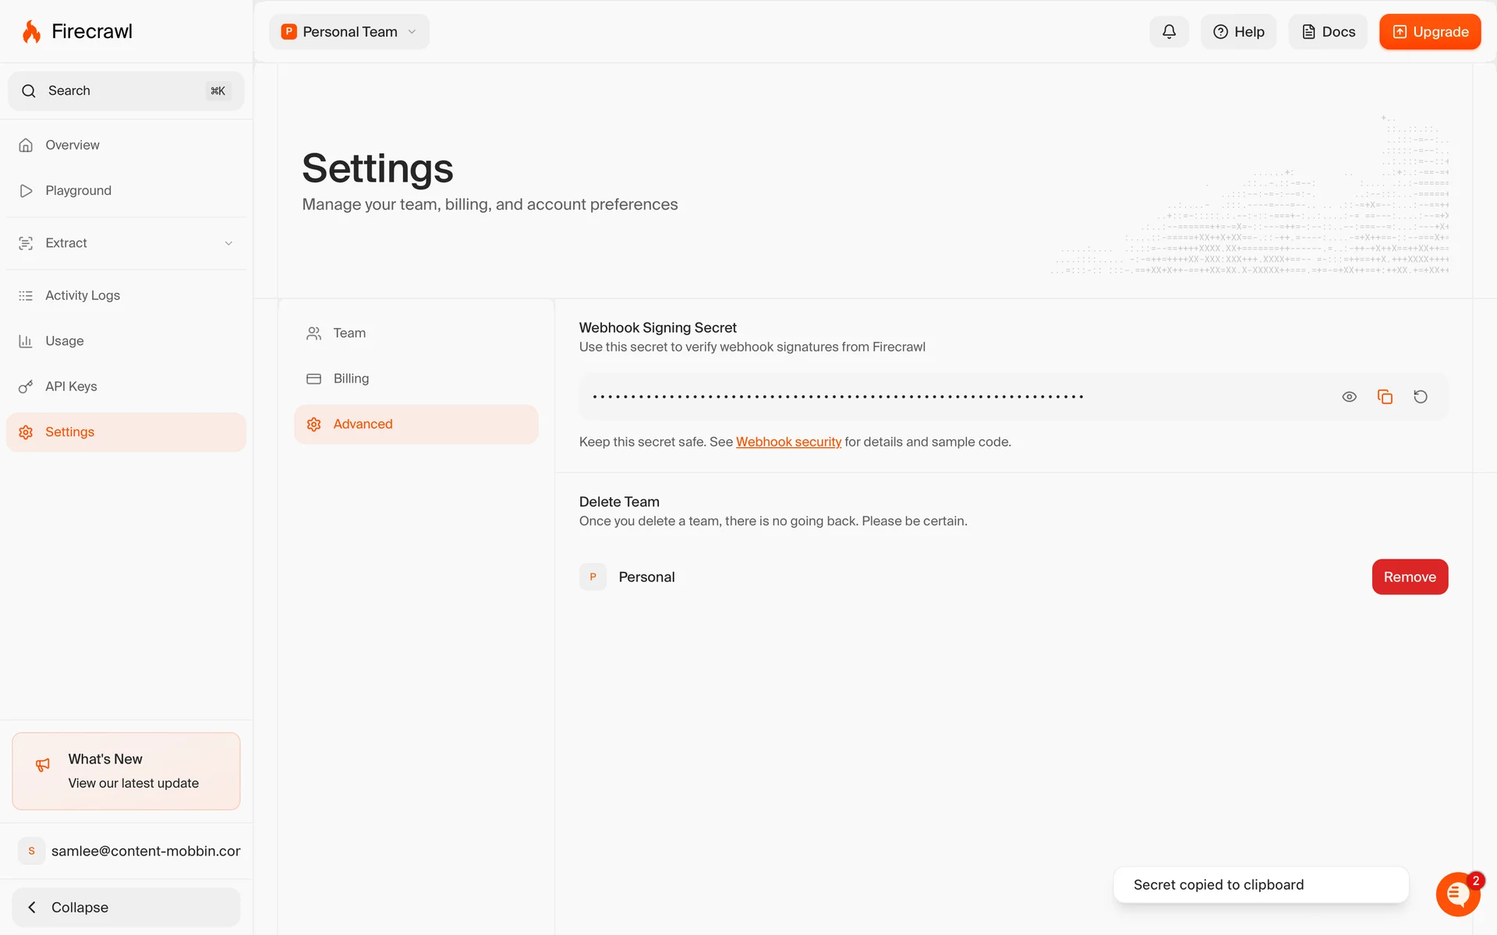This screenshot has width=1497, height=935.
Task: Switch to the Team settings tab
Action: (x=349, y=333)
